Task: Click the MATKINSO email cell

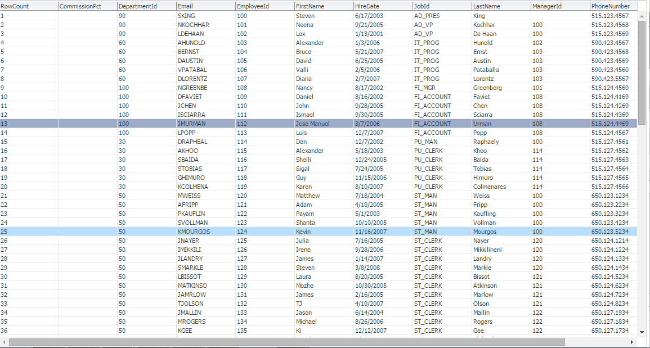Action: (206, 286)
